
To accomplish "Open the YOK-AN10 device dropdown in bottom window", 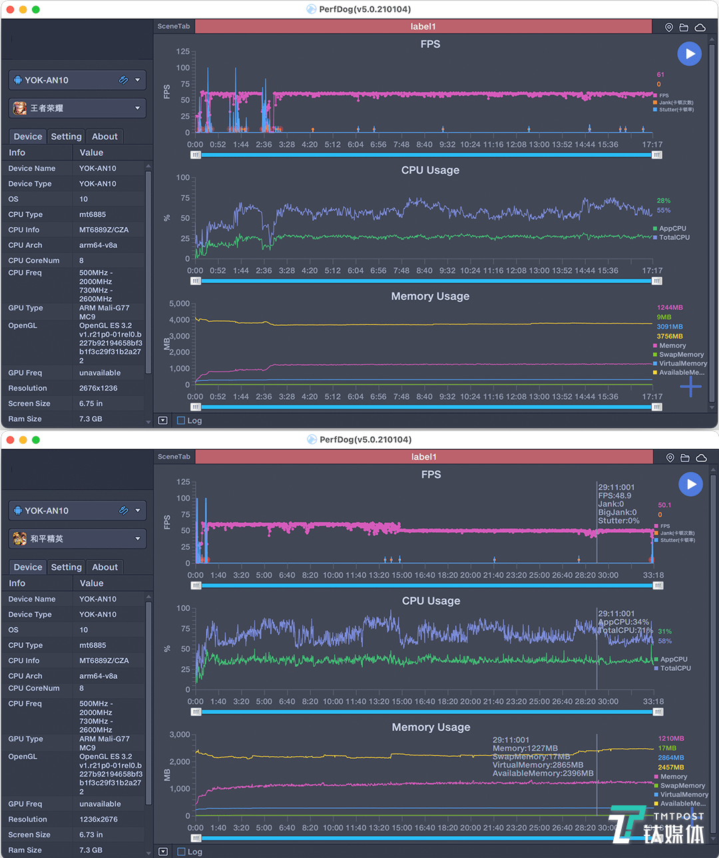I will [x=77, y=510].
